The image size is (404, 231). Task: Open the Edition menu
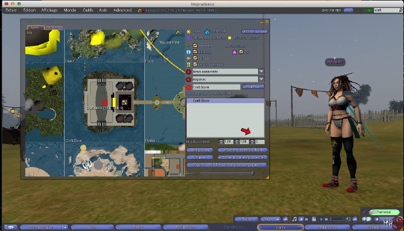[x=30, y=10]
